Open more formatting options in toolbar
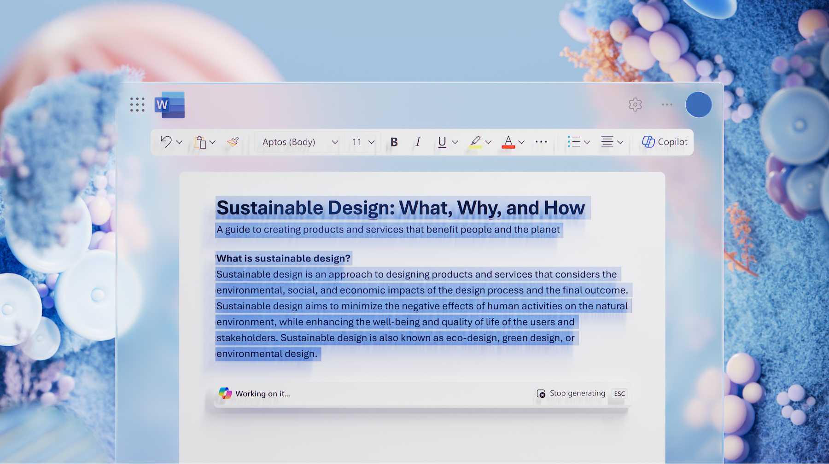This screenshot has height=464, width=829. tap(541, 142)
